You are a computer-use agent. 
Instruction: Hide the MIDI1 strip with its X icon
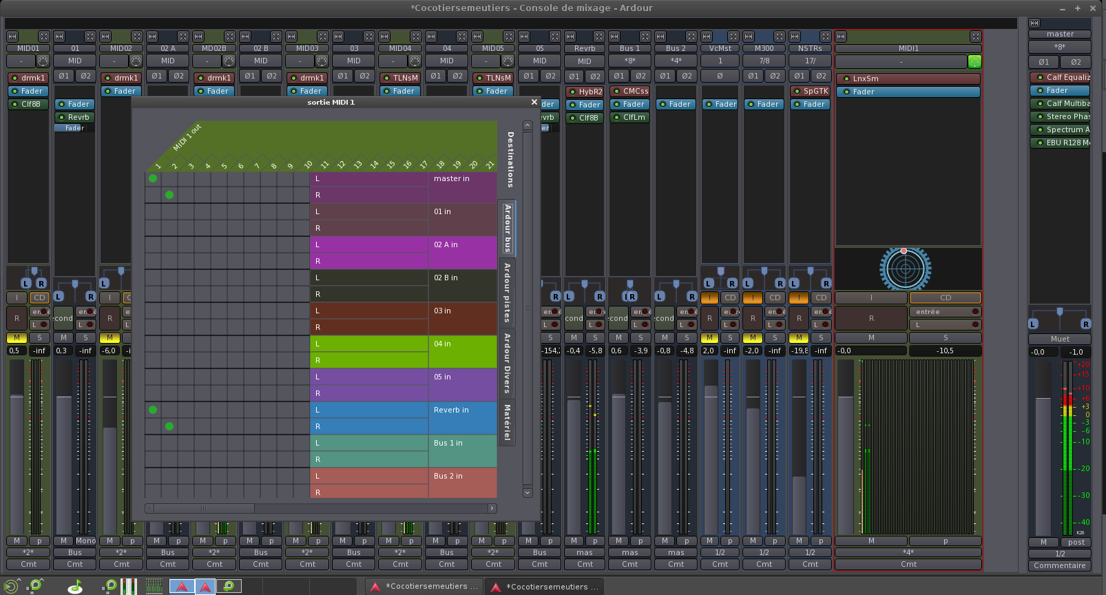point(975,36)
